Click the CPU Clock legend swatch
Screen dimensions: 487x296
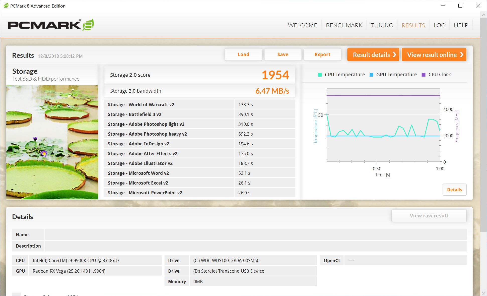pyautogui.click(x=424, y=75)
